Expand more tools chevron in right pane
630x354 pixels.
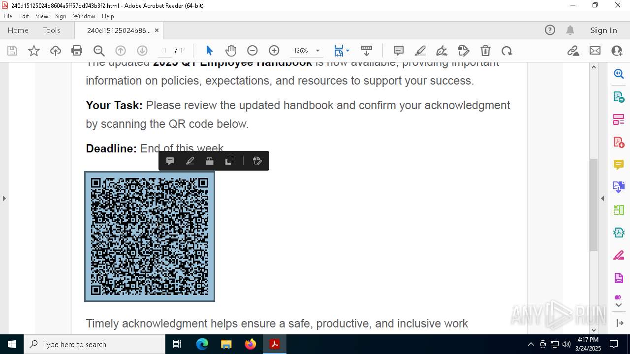click(619, 305)
